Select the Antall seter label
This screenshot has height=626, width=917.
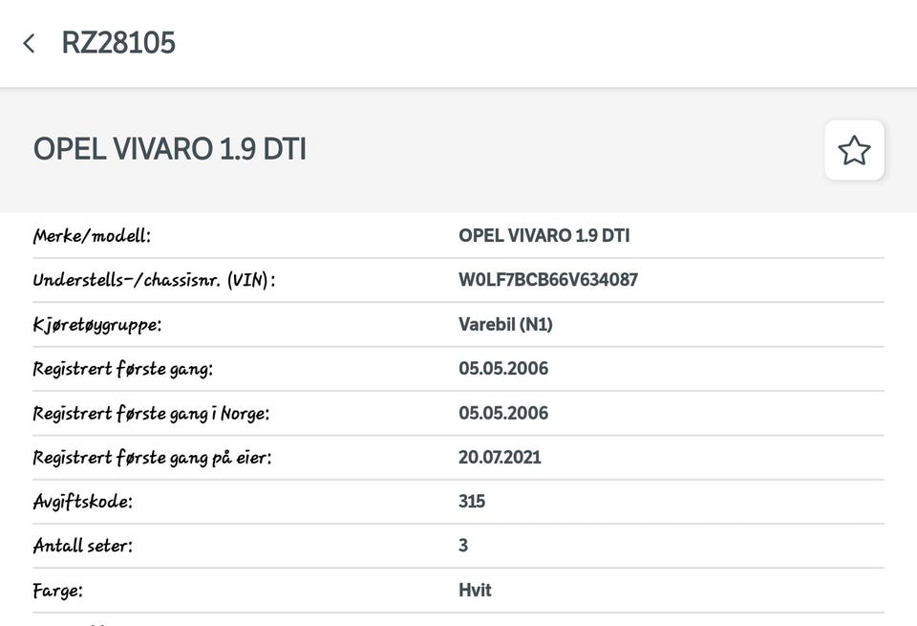pos(82,546)
